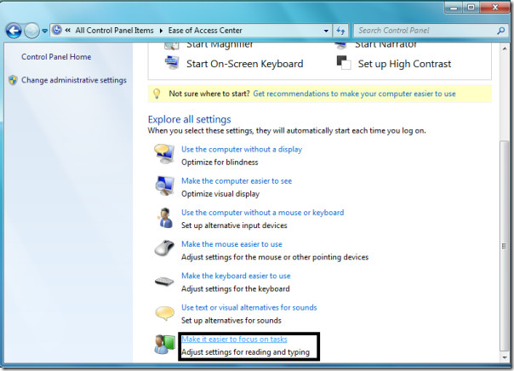Click the double chevron in the address bar
The width and height of the screenshot is (514, 371).
pyautogui.click(x=68, y=30)
